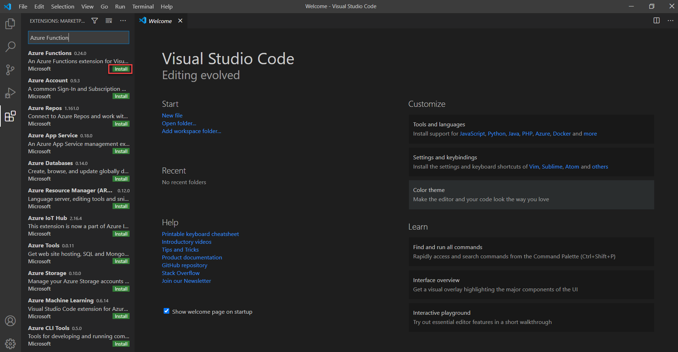Open the Color theme card
Image resolution: width=678 pixels, height=352 pixels.
click(x=531, y=195)
